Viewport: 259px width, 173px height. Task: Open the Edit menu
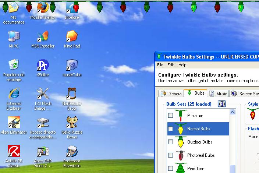coord(171,65)
